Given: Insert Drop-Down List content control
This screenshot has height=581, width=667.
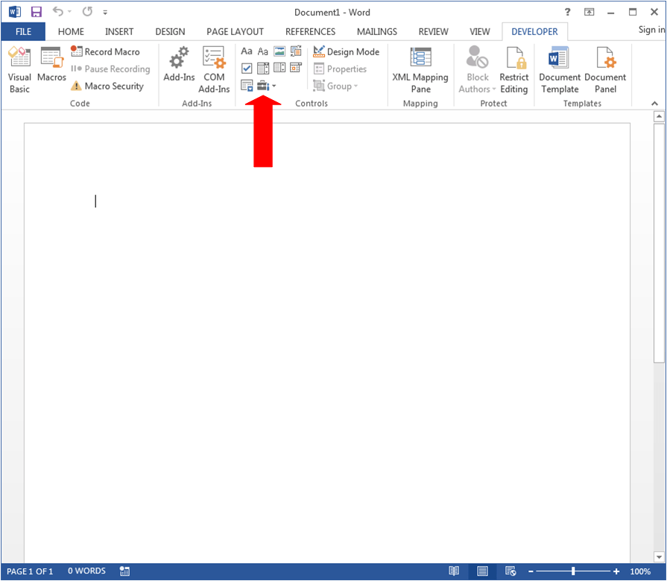Looking at the screenshot, I should pyautogui.click(x=279, y=68).
